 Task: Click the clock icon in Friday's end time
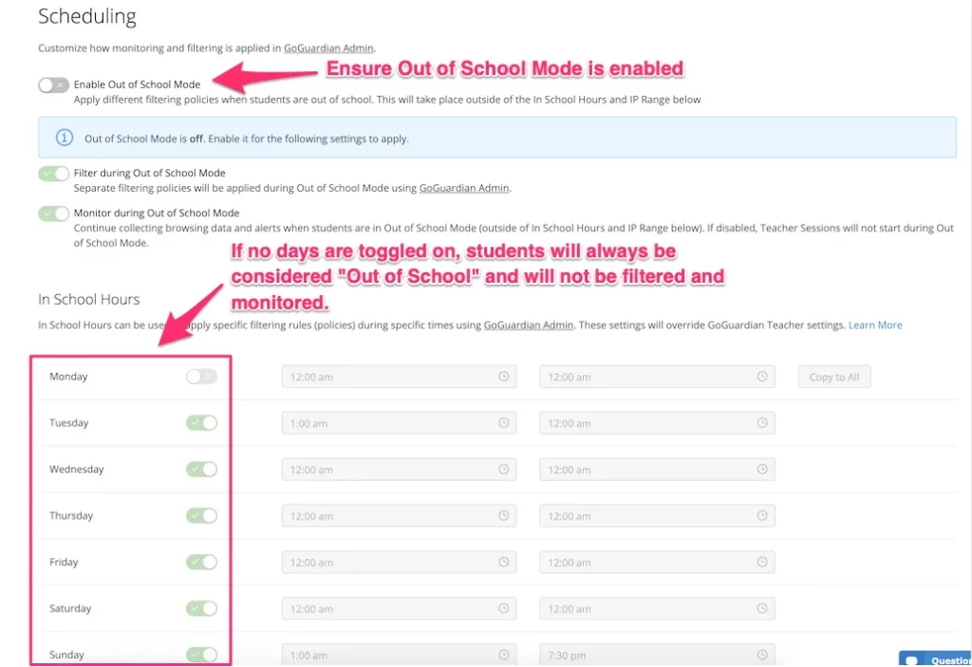coord(762,562)
